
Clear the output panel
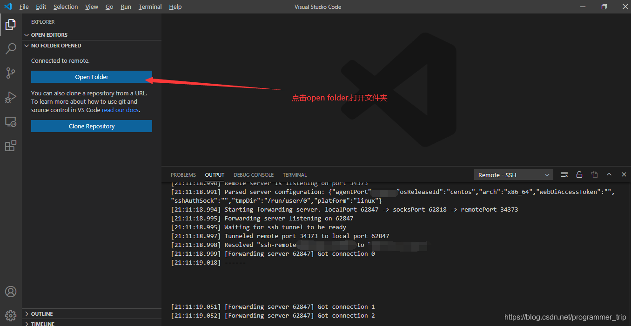pyautogui.click(x=564, y=175)
